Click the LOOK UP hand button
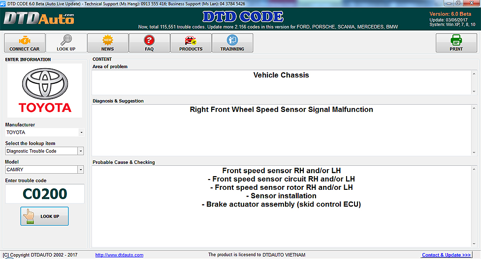481x259 pixels. (x=44, y=216)
